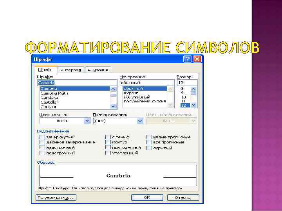Select Cambria Math in the font list

pos(75,93)
